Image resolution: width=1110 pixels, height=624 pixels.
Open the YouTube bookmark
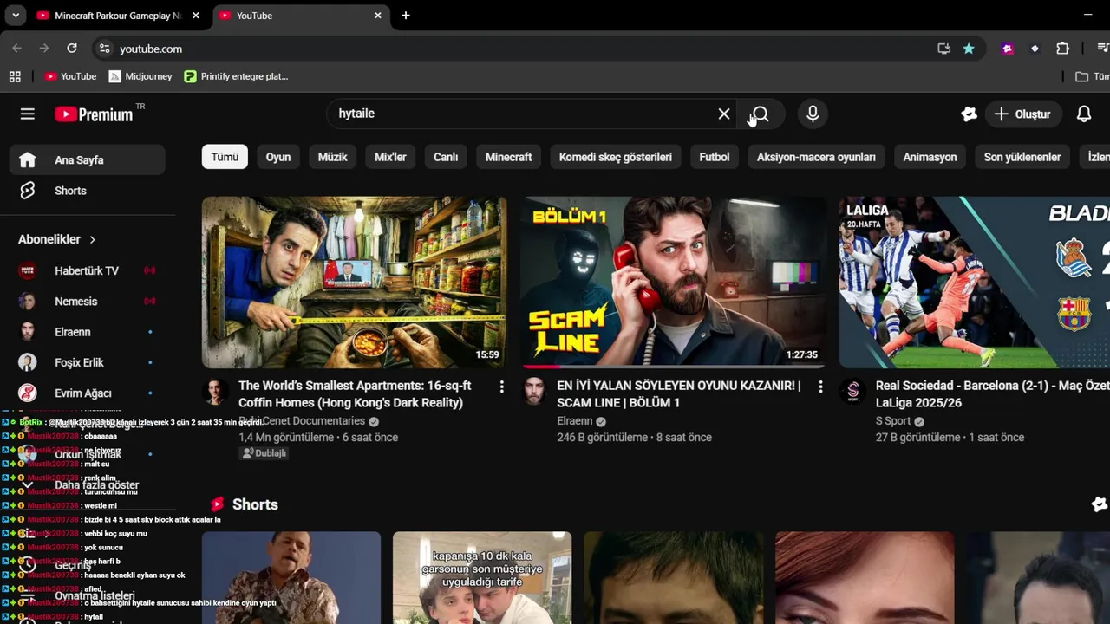70,76
